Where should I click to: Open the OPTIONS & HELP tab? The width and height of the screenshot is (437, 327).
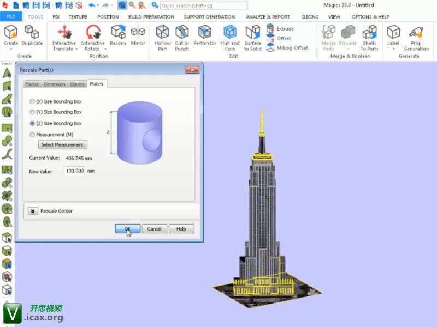coord(370,17)
